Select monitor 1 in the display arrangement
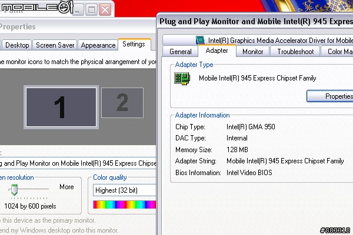This screenshot has width=353, height=235. click(x=61, y=107)
